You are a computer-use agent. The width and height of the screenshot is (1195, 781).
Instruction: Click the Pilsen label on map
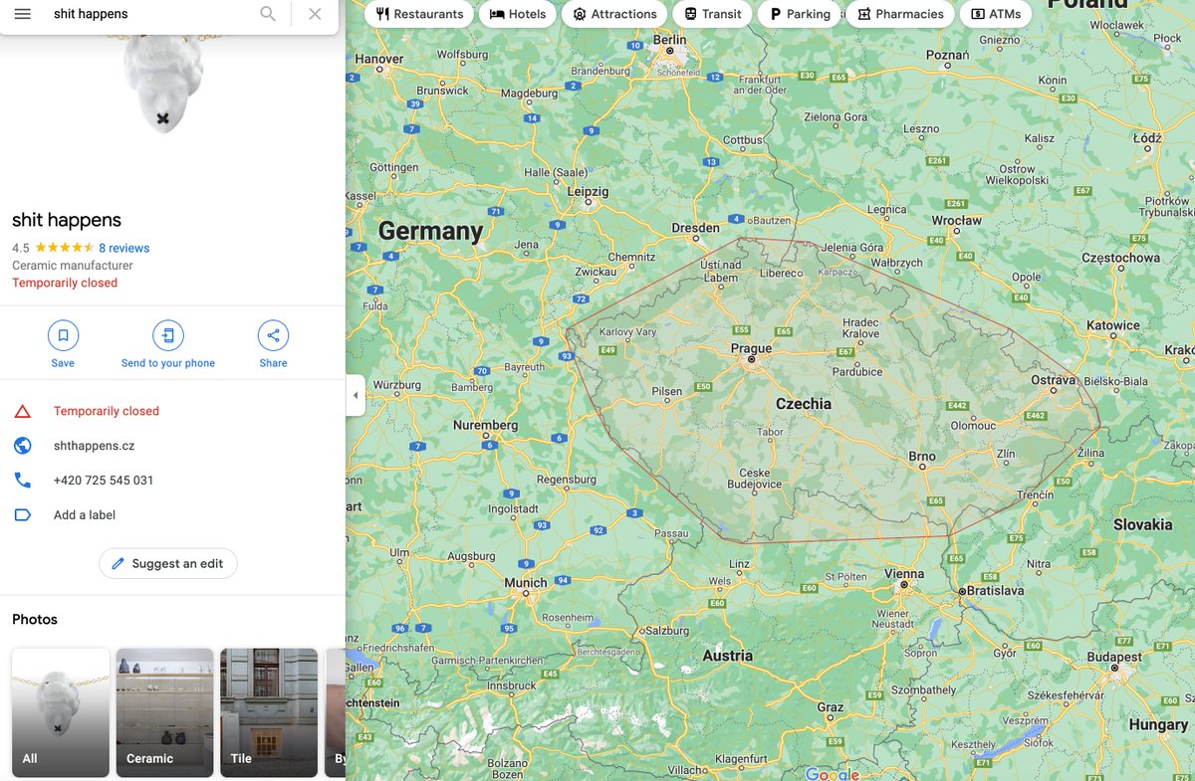(x=667, y=392)
